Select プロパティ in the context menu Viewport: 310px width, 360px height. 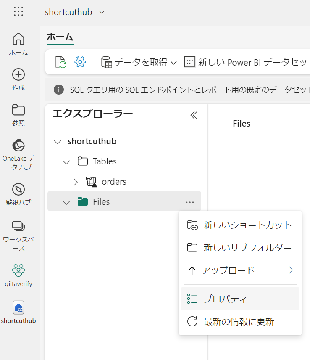tap(240, 299)
